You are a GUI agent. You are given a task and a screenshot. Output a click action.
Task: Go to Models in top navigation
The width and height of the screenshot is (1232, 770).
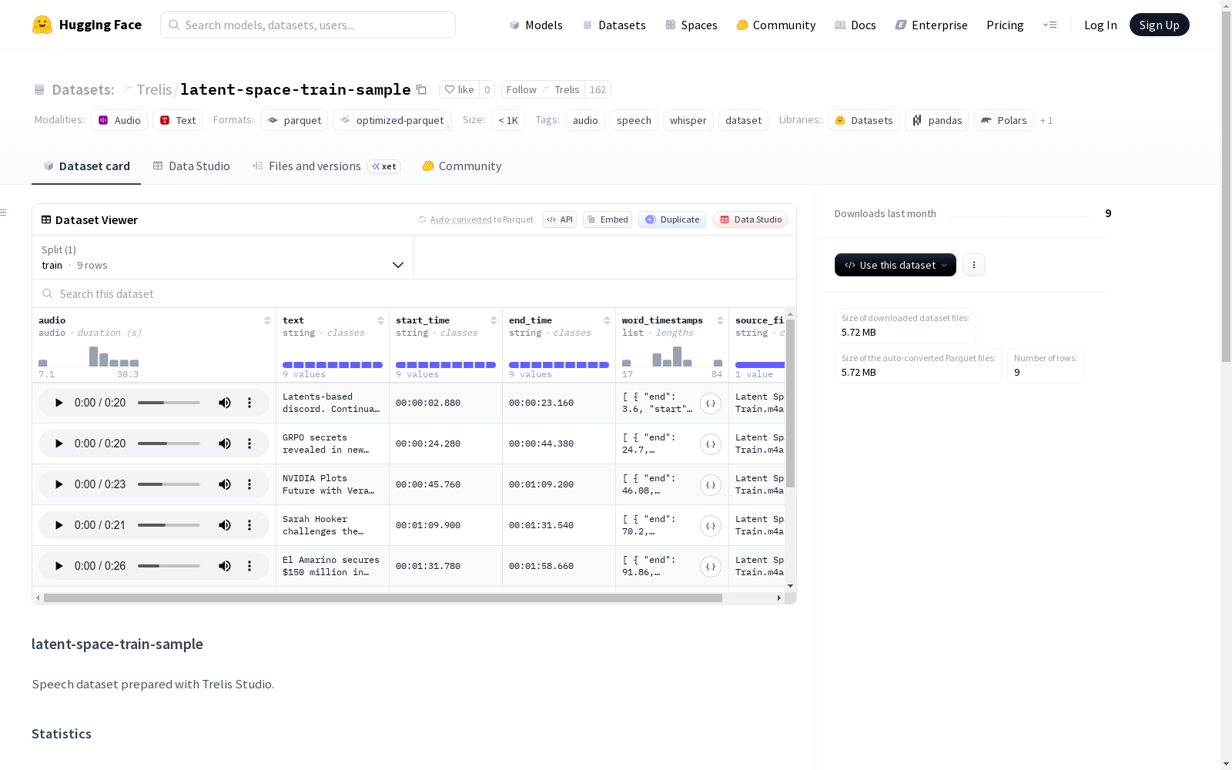[x=536, y=25]
